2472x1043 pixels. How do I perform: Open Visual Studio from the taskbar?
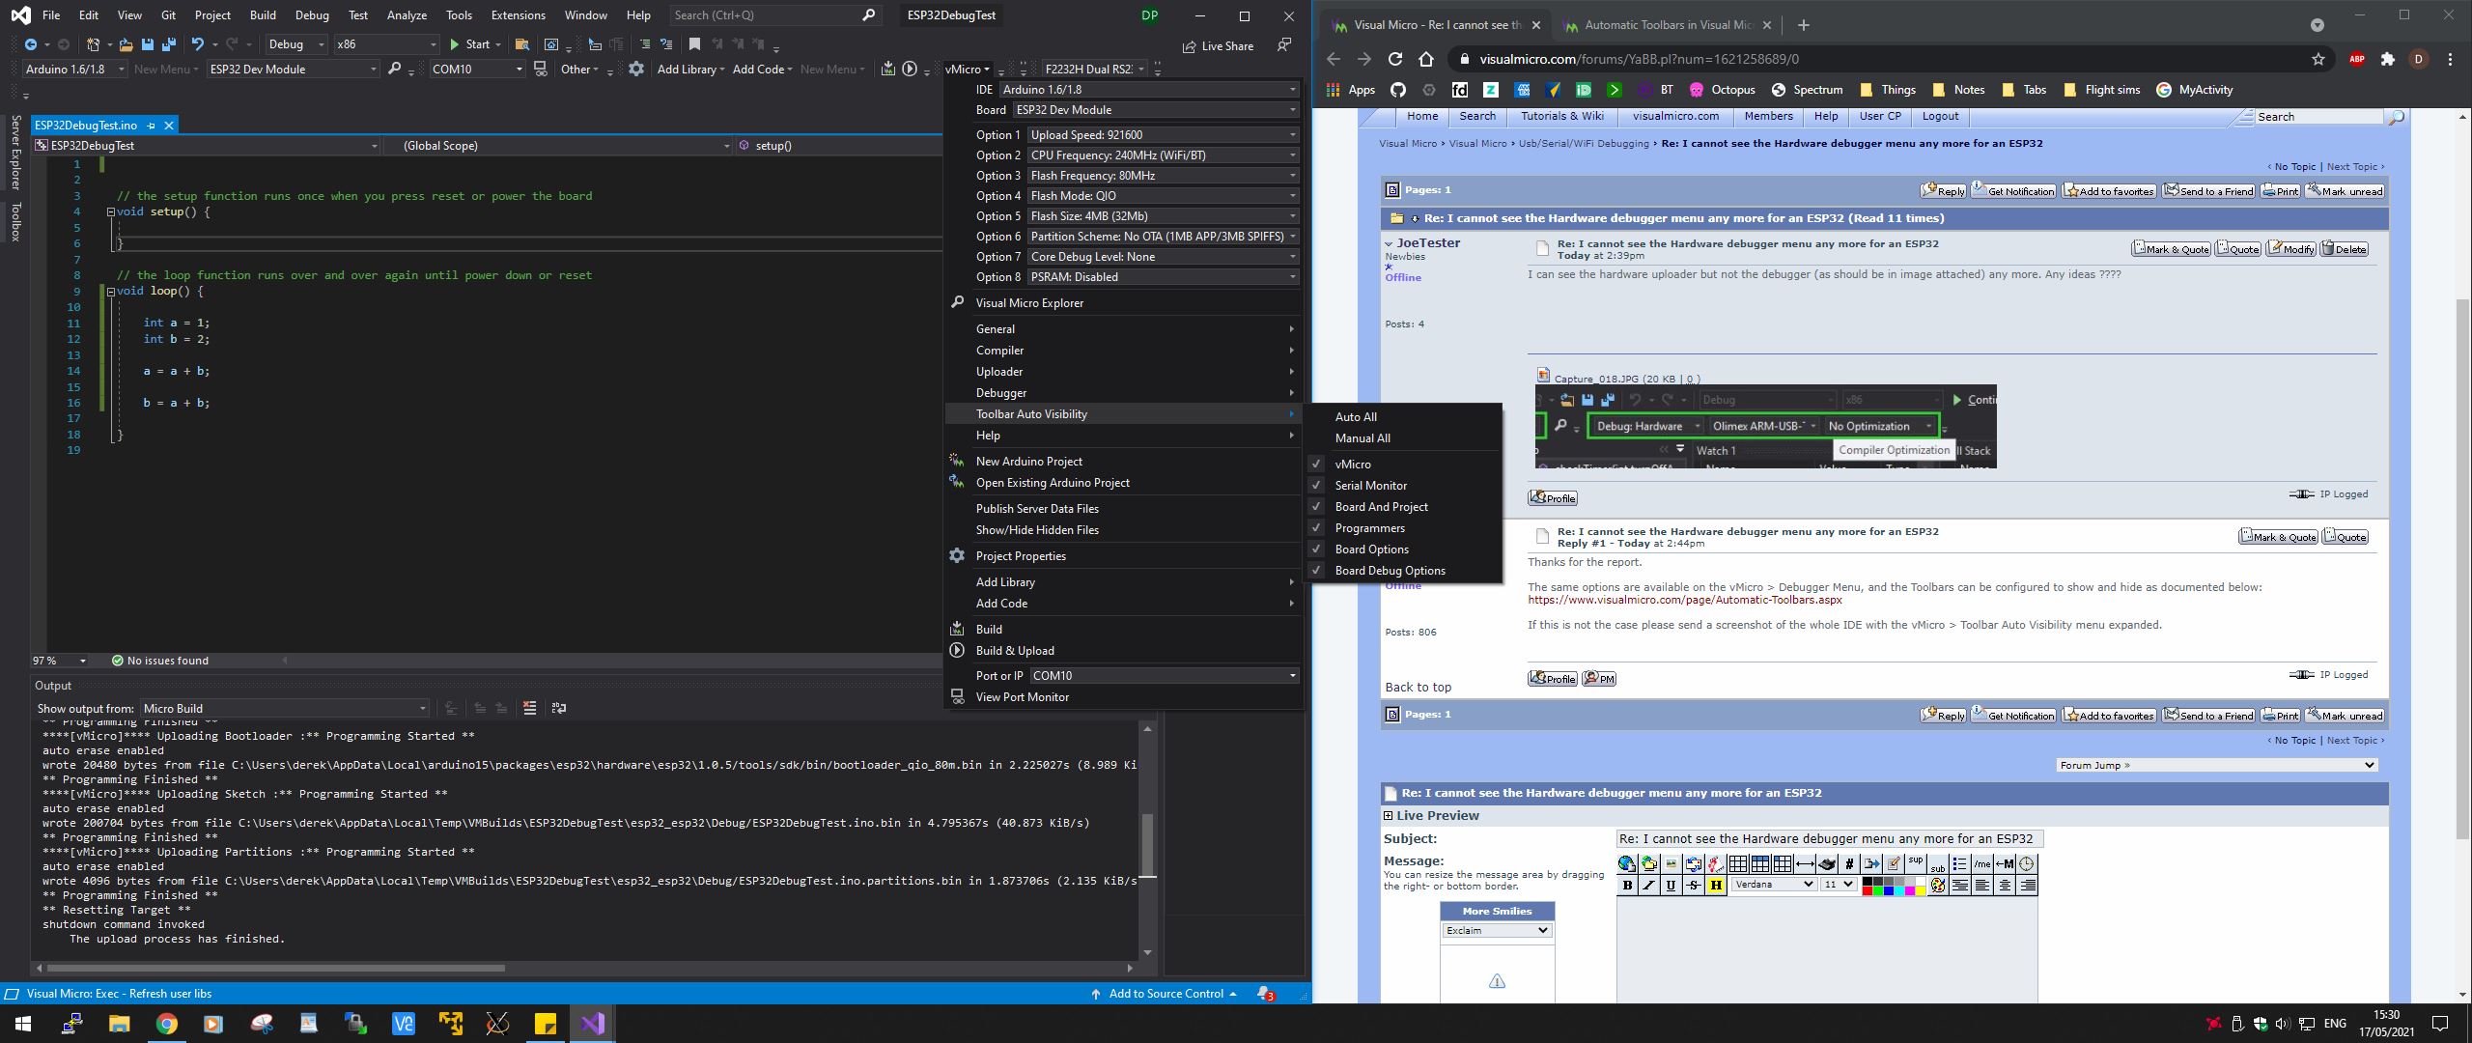coord(593,1024)
